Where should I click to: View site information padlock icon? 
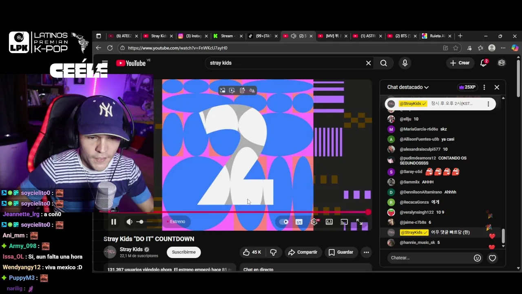click(122, 48)
